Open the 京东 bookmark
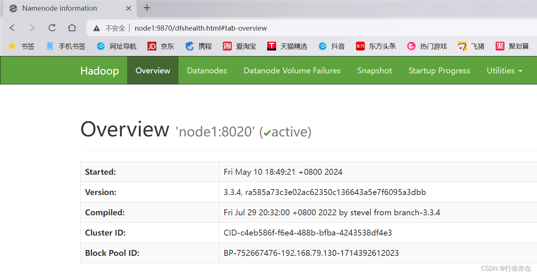 [160, 46]
